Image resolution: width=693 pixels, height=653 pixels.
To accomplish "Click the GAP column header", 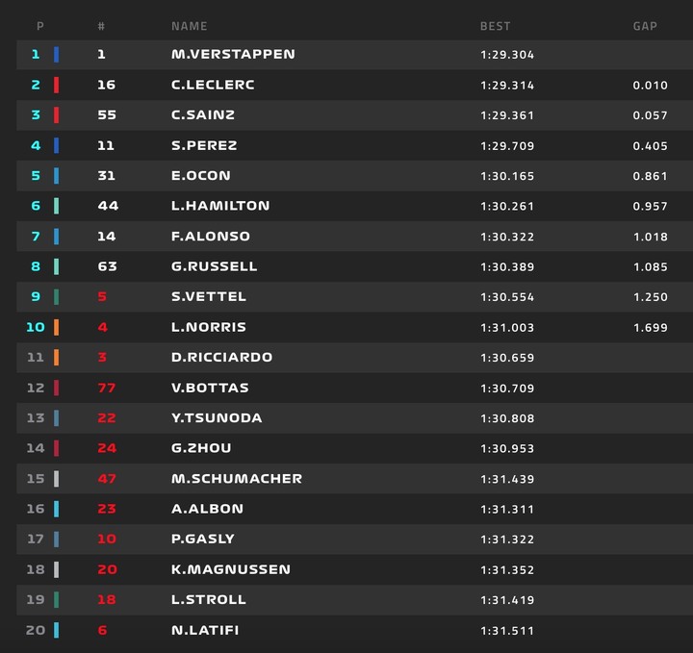I will click(645, 26).
